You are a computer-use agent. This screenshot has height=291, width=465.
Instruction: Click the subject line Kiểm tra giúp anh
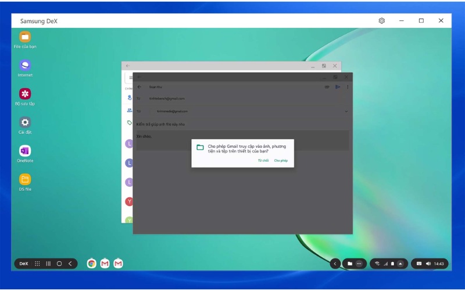pyautogui.click(x=160, y=124)
